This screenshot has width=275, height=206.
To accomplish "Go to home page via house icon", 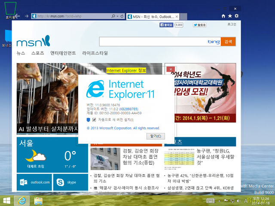I will click(223, 16).
